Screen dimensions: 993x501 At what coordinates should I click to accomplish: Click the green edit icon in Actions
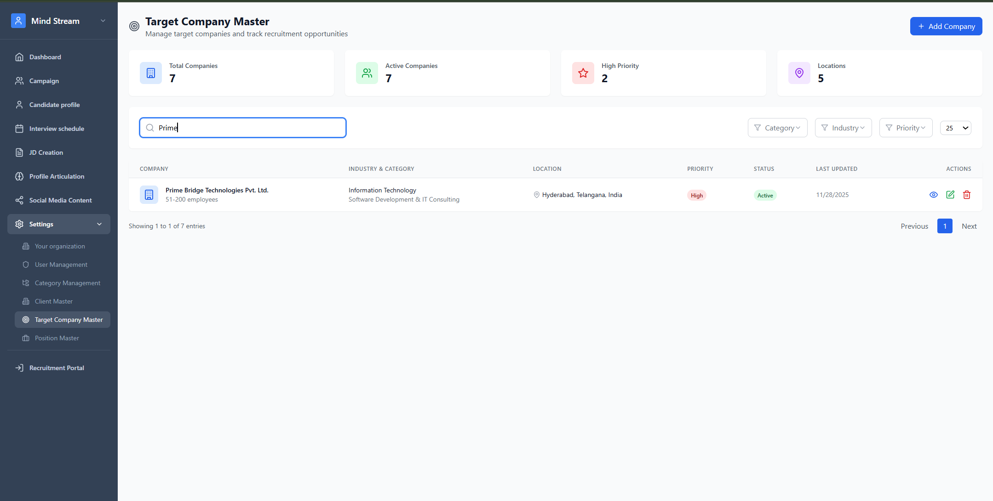point(950,195)
